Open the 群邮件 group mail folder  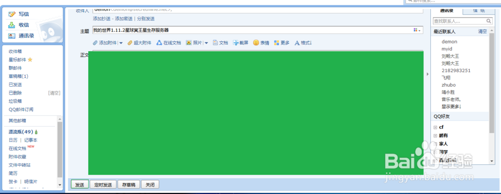[x=16, y=68]
